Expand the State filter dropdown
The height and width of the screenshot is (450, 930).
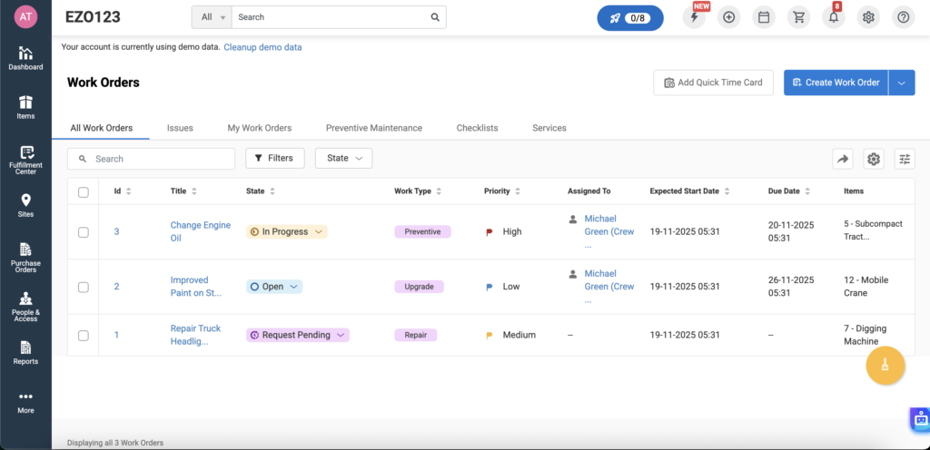coord(343,158)
